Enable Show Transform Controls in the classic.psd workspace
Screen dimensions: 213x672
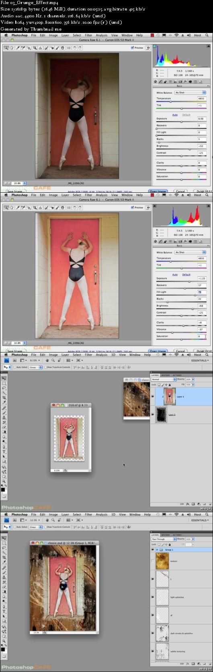tap(45, 527)
